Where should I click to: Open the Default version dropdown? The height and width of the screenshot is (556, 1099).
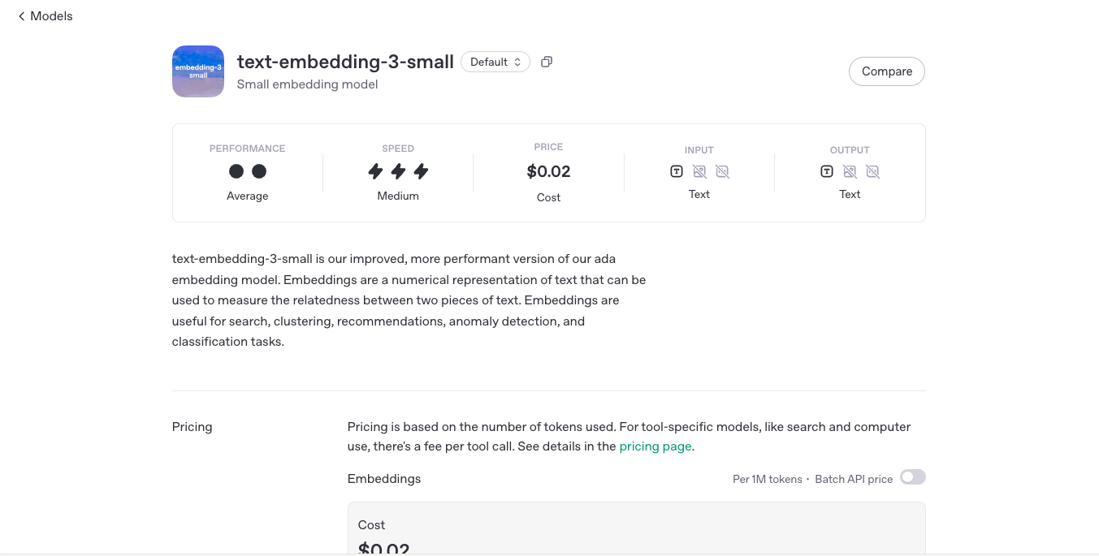click(x=495, y=62)
